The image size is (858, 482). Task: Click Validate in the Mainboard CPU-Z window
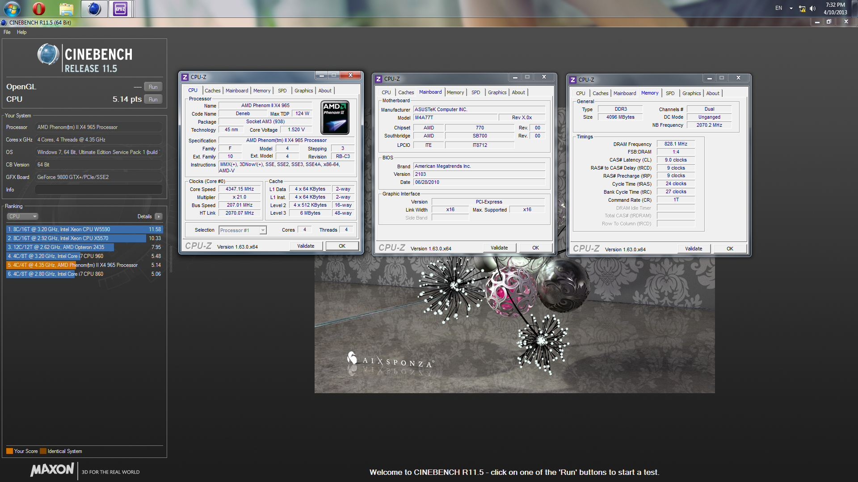(x=499, y=248)
